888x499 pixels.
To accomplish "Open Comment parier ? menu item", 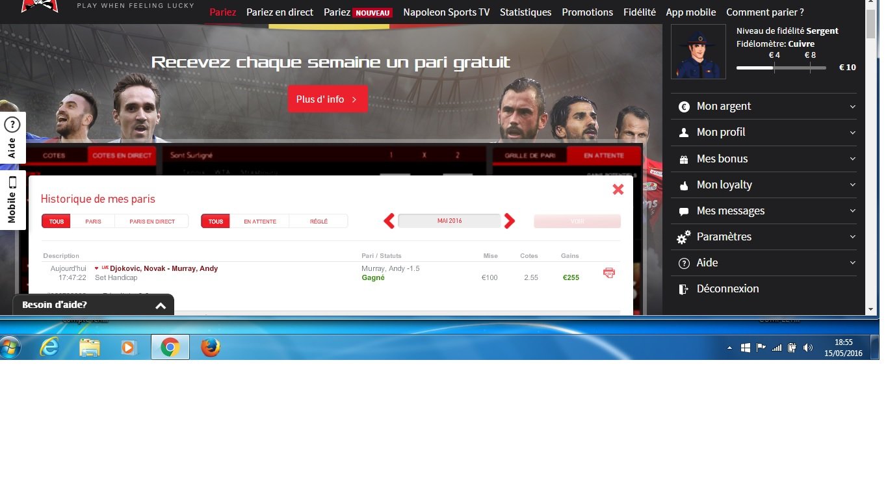I will click(x=765, y=12).
